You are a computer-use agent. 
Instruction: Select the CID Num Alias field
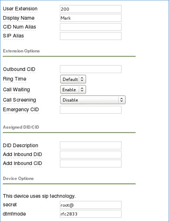tap(91, 27)
